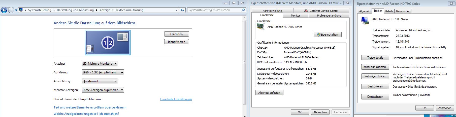This screenshot has width=456, height=117.
Task: Click Abbrechen in the AMD Radeon driver dialog
Action: (x=445, y=108)
